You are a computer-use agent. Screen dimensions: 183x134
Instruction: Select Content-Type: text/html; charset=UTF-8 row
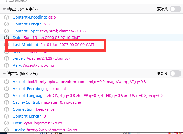pos(92,31)
